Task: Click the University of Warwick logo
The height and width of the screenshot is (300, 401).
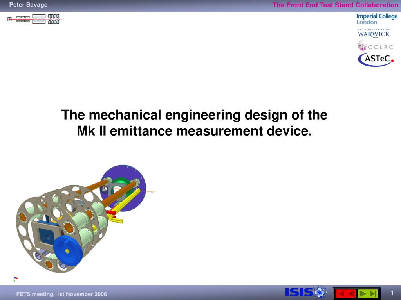Action: (374, 33)
